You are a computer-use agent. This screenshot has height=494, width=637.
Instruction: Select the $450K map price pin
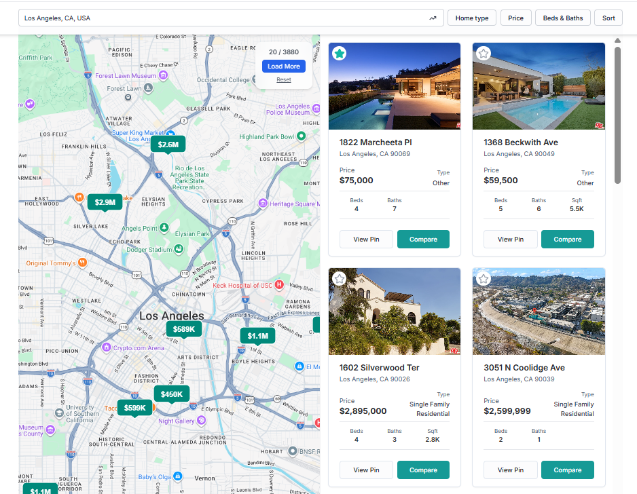click(171, 394)
